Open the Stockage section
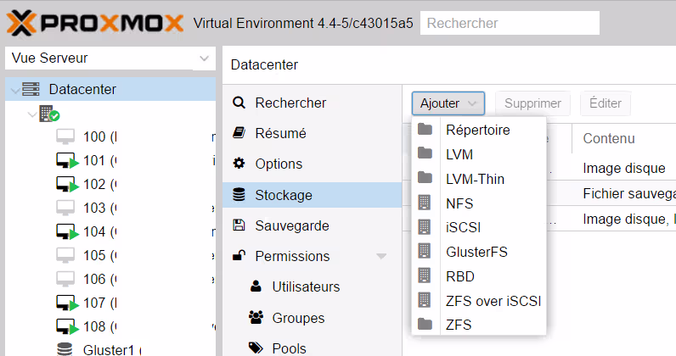The width and height of the screenshot is (676, 356). pos(284,195)
